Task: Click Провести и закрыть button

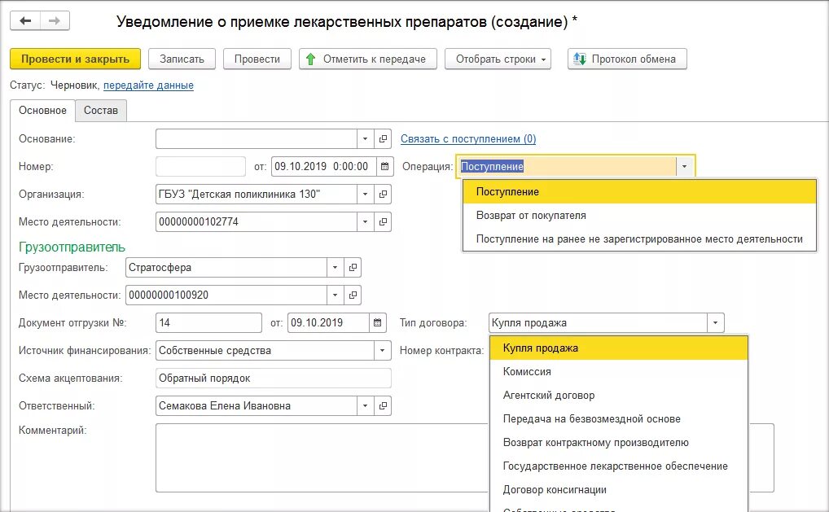Action: [x=75, y=59]
